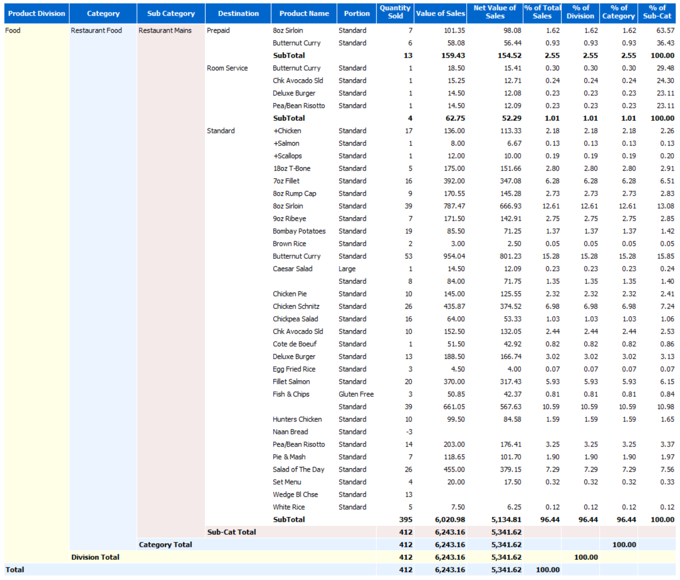Select the Product Name column header
Viewport: 680px width, 580px height.
pyautogui.click(x=304, y=14)
